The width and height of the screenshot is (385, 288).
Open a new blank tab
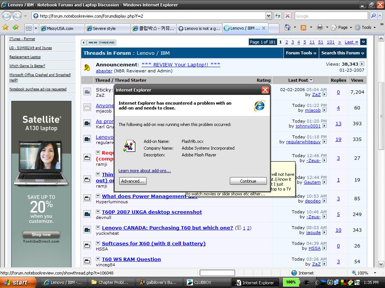pyautogui.click(x=274, y=28)
